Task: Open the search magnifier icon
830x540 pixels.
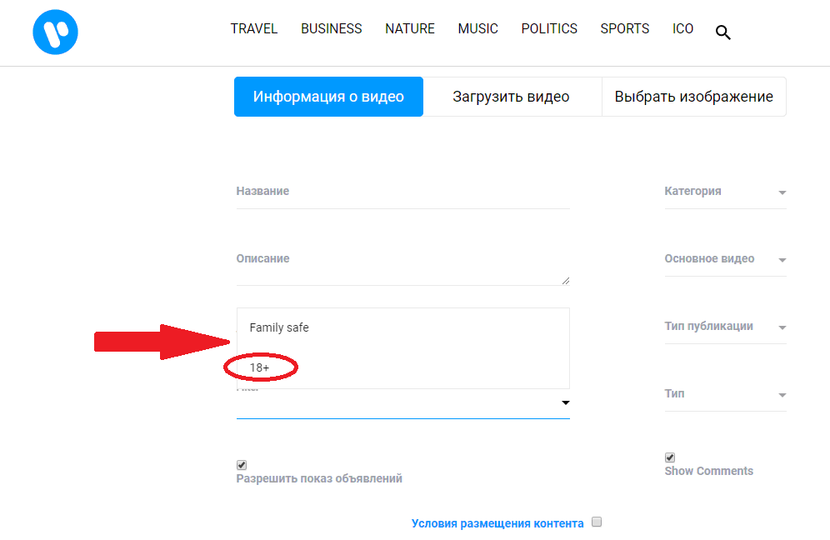Action: [x=723, y=32]
